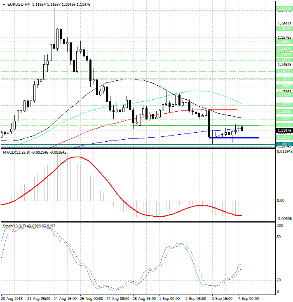Select the thick green horizontal resistance line
This screenshot has height=302, width=293.
click(196, 125)
